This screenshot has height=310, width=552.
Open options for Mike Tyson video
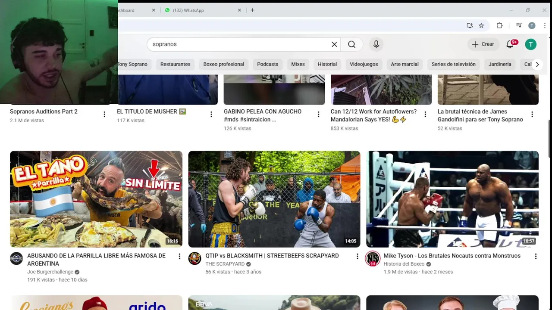536,256
